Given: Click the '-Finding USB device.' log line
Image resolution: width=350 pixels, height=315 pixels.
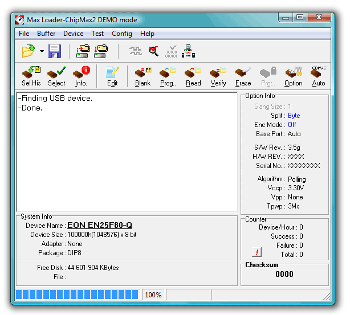Looking at the screenshot, I should (x=55, y=98).
